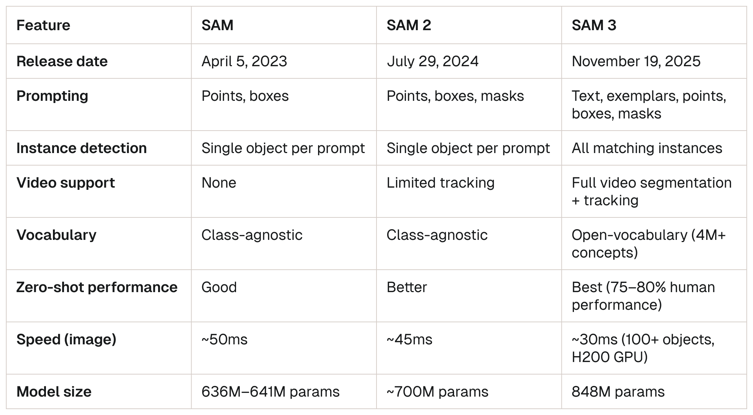Select the 'November 19, 2025' cell

point(636,61)
